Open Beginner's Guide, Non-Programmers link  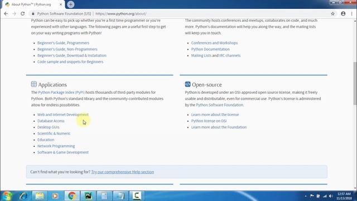coord(67,49)
